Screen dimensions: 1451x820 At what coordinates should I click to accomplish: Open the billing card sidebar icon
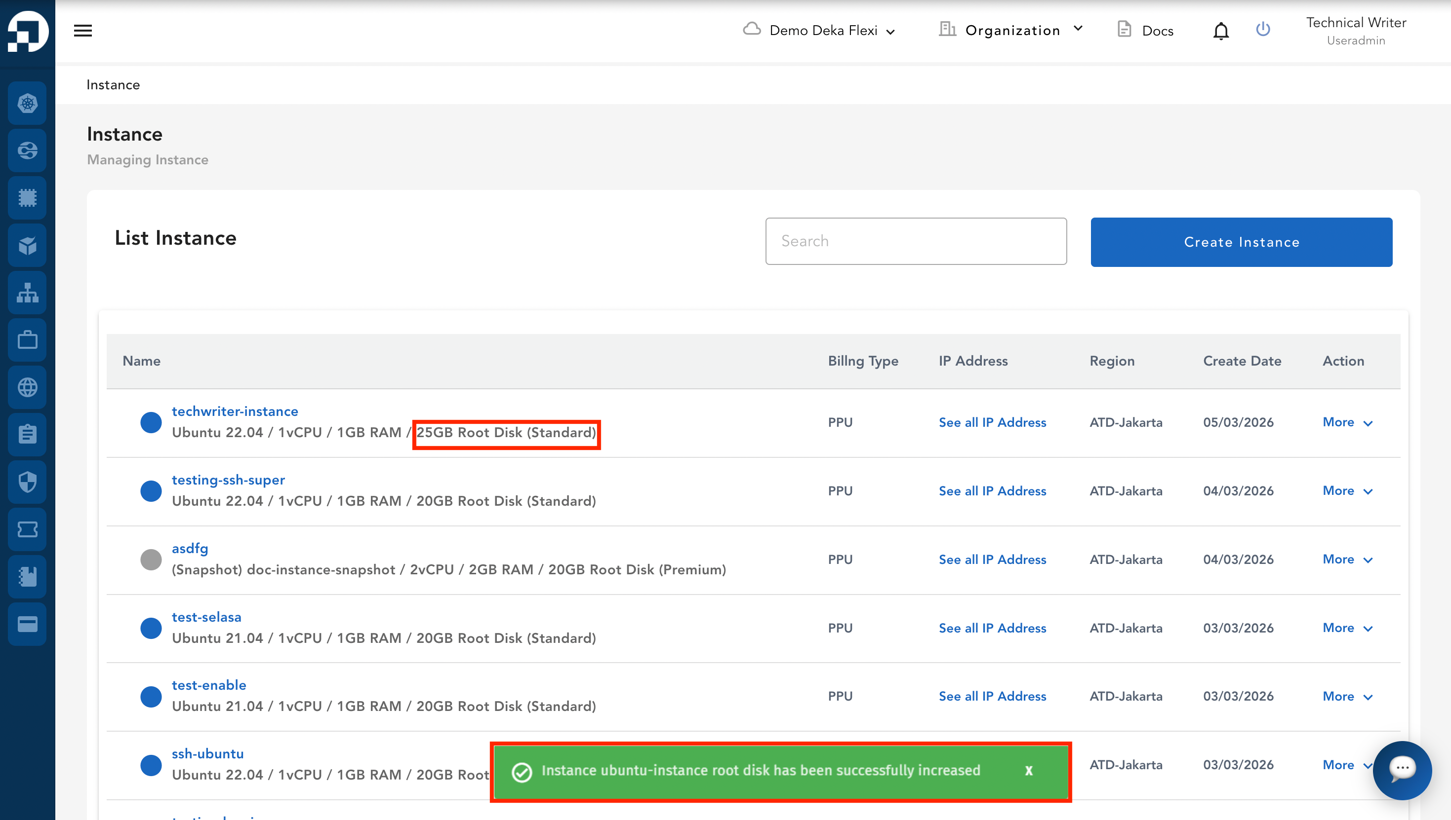tap(27, 624)
